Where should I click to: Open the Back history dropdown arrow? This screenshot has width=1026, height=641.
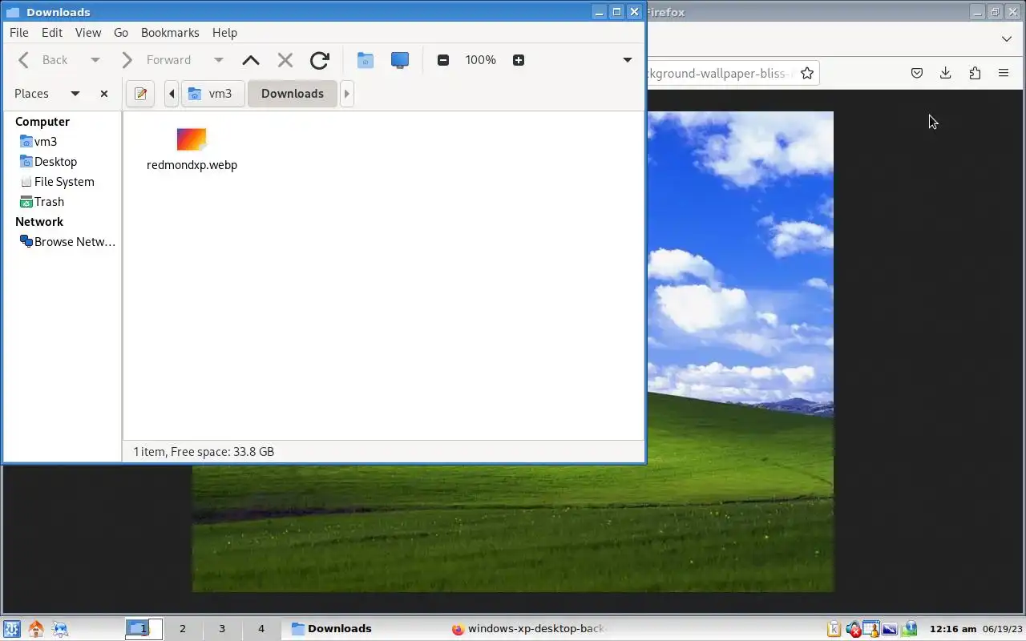pos(95,60)
